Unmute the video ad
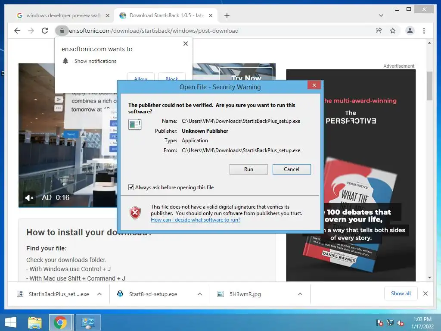The width and height of the screenshot is (441, 331). 29,197
